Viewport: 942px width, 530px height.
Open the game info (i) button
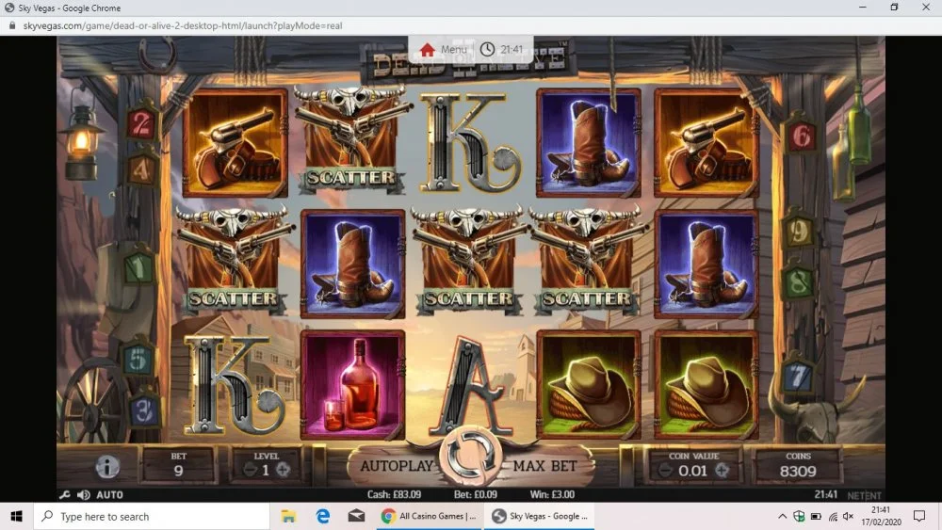click(107, 466)
